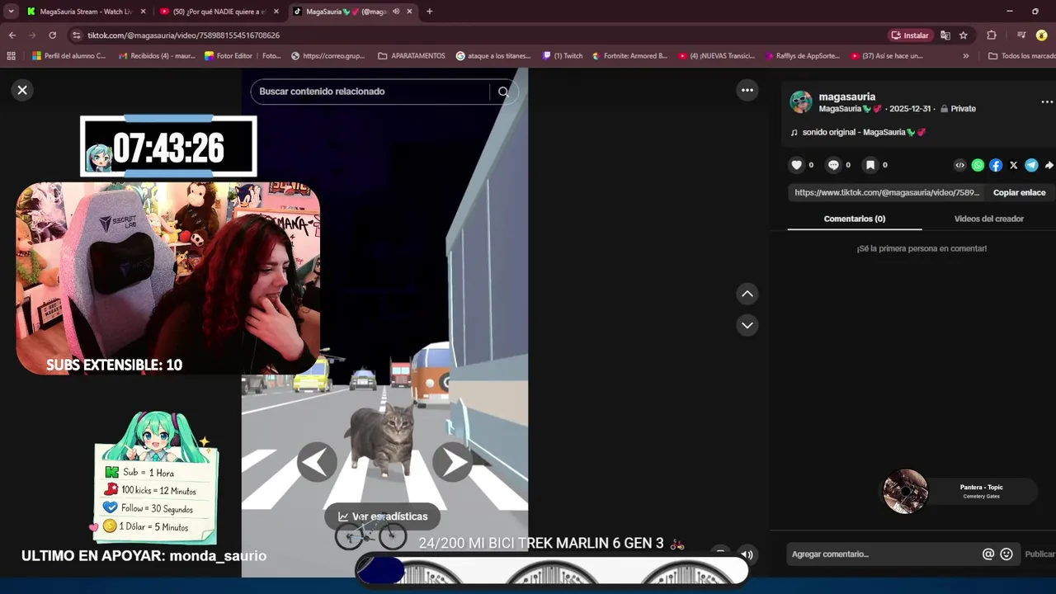Mute the TikTok tab audio icon
This screenshot has width=1056, height=594.
click(396, 12)
